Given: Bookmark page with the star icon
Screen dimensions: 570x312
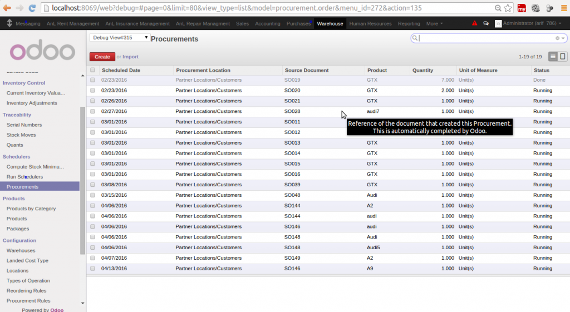Looking at the screenshot, I should point(508,8).
